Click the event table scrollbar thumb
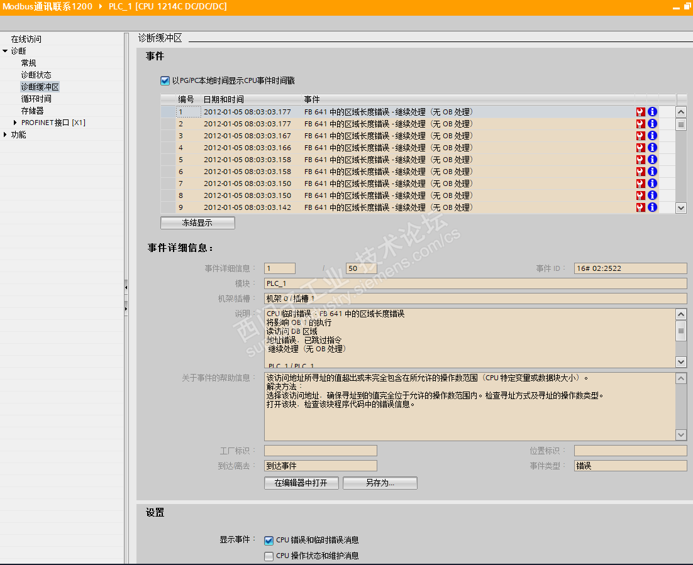Image resolution: width=693 pixels, height=565 pixels. (681, 125)
